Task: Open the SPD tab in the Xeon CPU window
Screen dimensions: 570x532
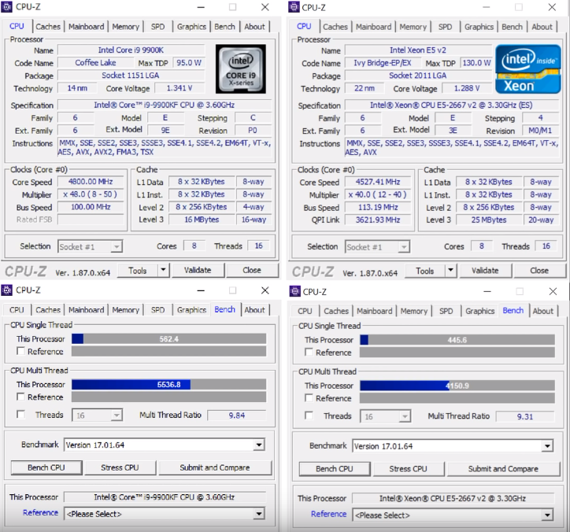Action: coord(446,27)
